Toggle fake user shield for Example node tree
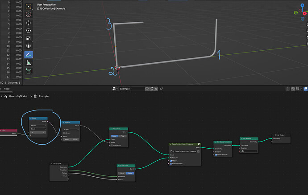Image resolution: width=308 pixels, height=195 pixels. [x=147, y=89]
